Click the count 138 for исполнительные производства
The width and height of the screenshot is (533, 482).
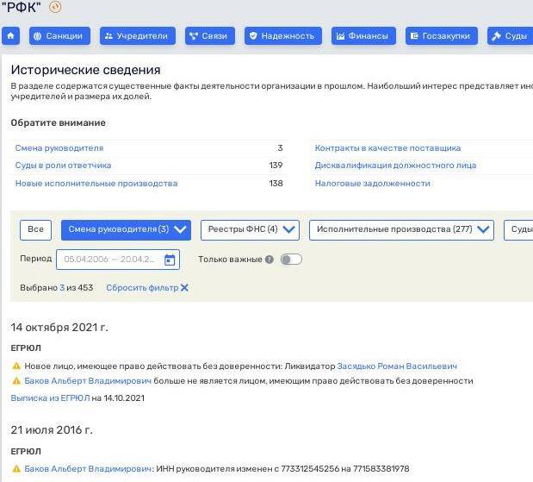point(276,184)
